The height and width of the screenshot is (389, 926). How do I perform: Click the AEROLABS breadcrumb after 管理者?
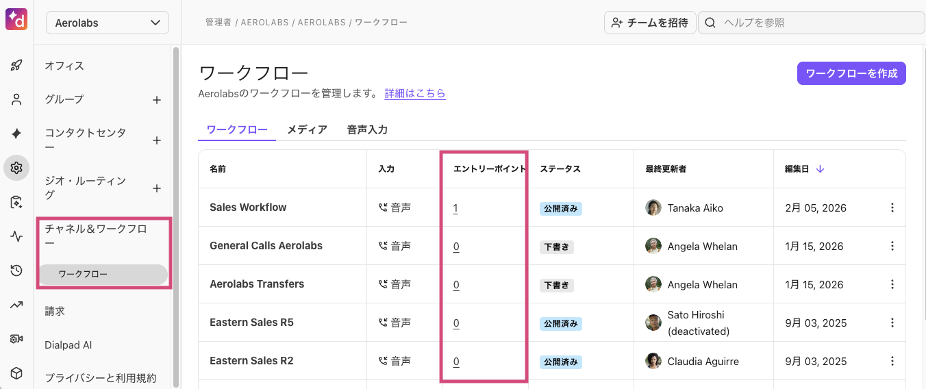(266, 23)
